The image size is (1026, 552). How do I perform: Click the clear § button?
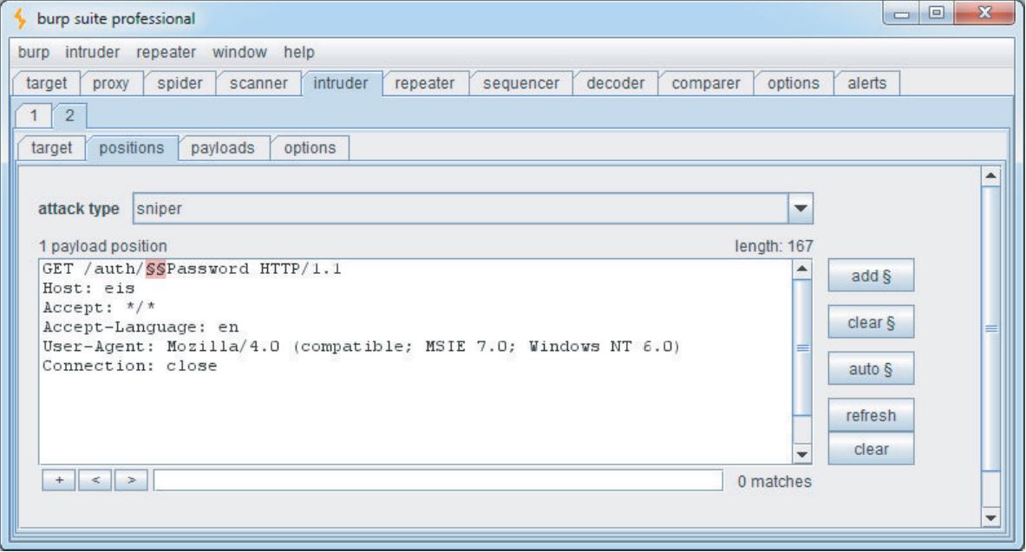pos(871,322)
